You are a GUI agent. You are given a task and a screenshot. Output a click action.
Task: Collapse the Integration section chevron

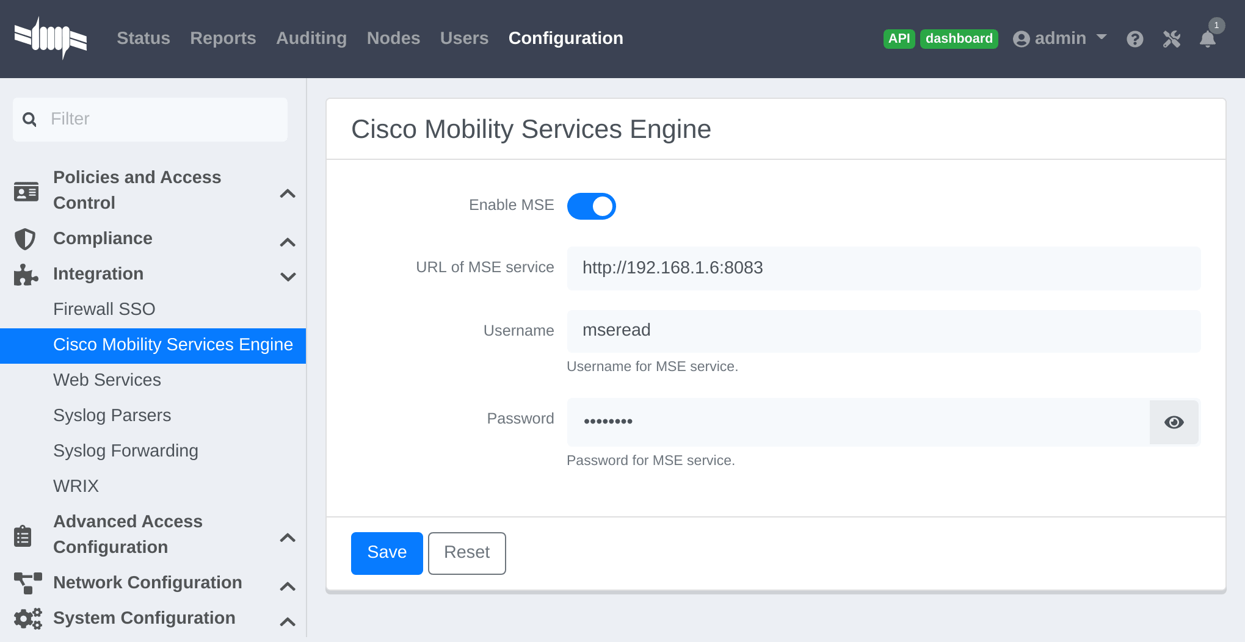tap(288, 276)
